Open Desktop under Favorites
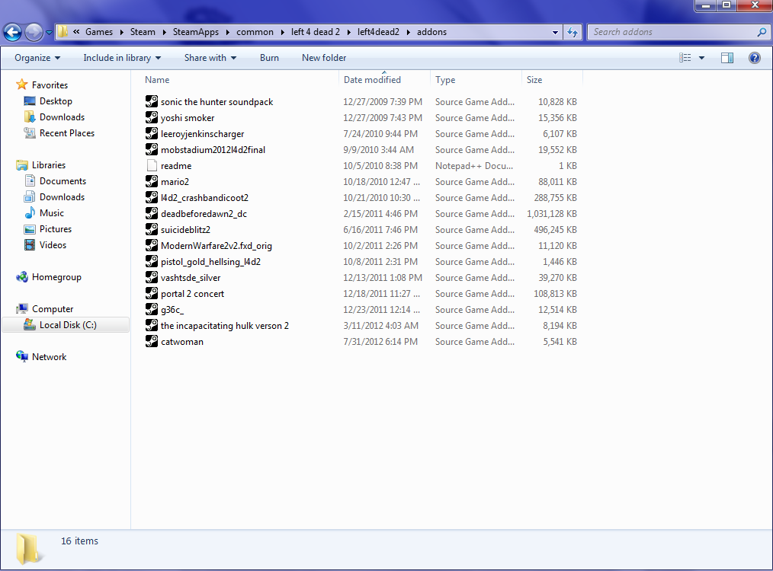The height and width of the screenshot is (571, 773). [x=56, y=101]
